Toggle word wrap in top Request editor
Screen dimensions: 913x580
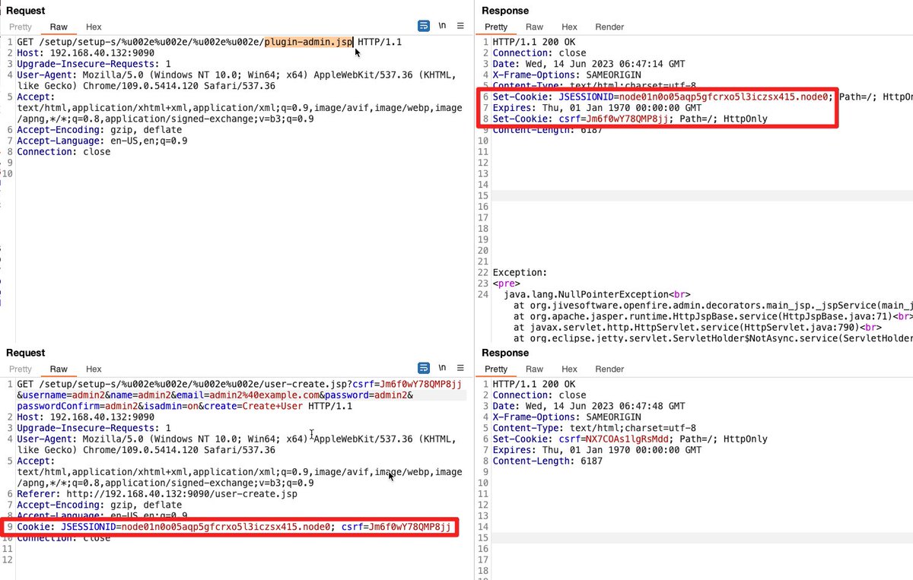click(x=424, y=25)
